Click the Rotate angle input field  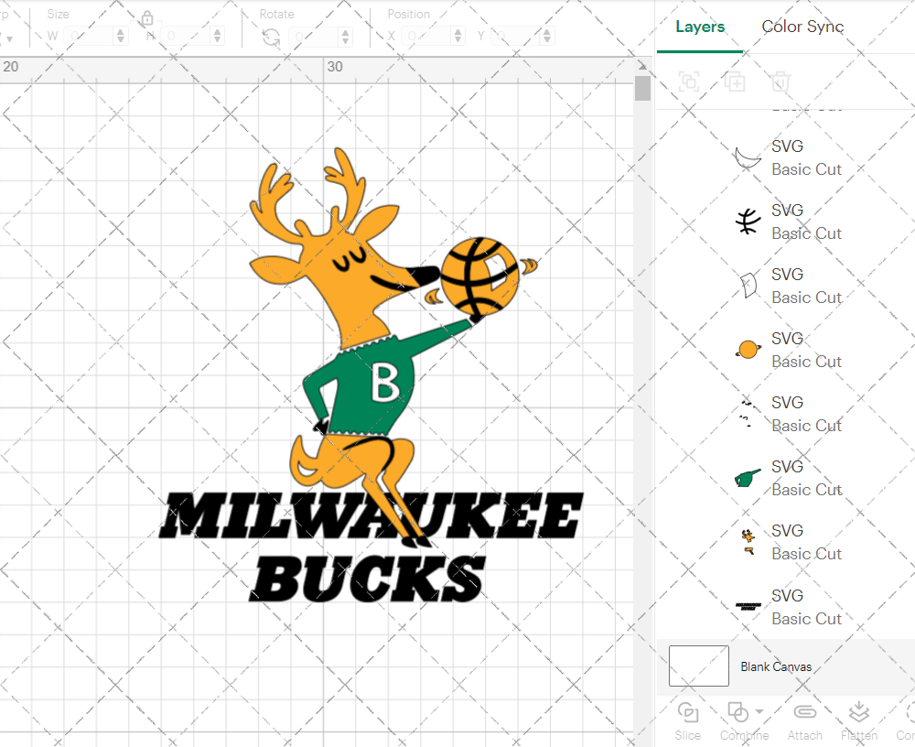[x=315, y=38]
